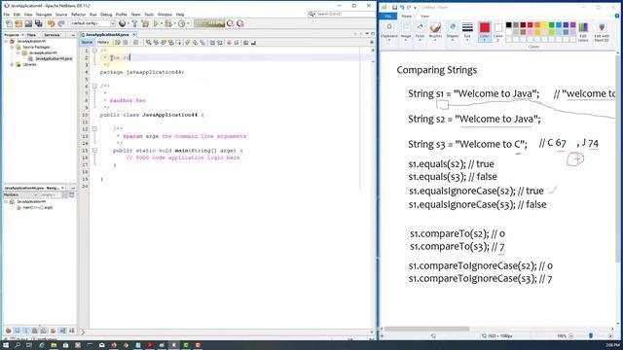The width and height of the screenshot is (623, 350).
Task: Collapse code fold at main method line 15
Action: (x=94, y=151)
